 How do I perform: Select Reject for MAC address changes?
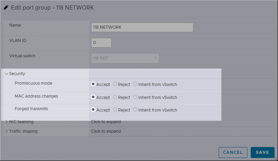click(x=115, y=97)
